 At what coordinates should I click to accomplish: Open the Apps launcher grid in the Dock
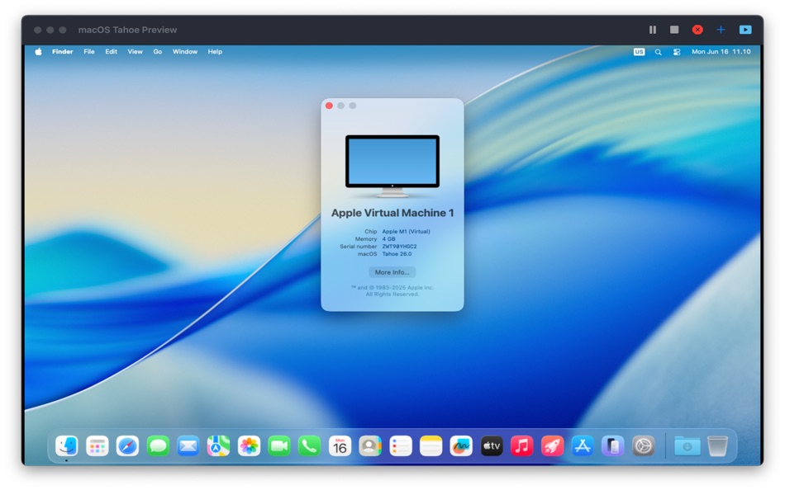pyautogui.click(x=98, y=445)
